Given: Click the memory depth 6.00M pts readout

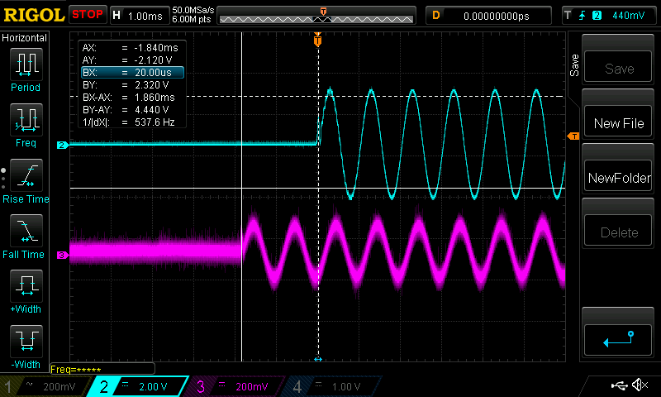Looking at the screenshot, I should coord(191,19).
